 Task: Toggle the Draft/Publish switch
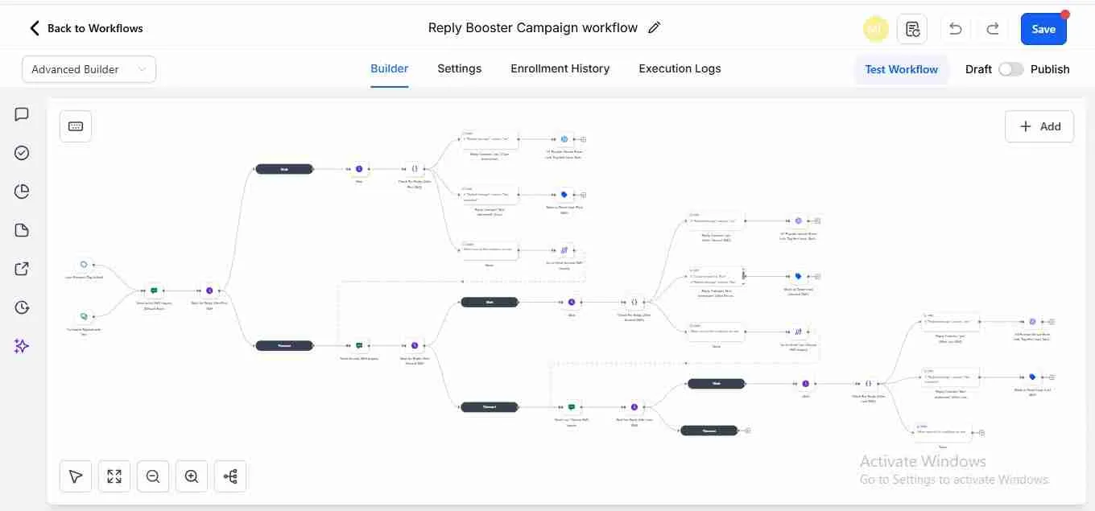(1011, 68)
